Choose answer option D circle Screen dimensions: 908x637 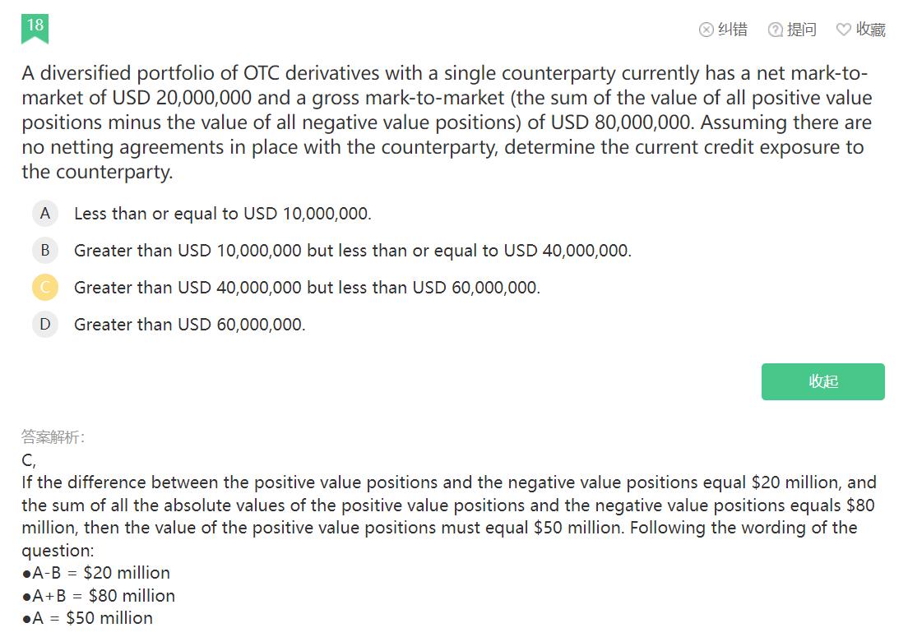[x=45, y=325]
